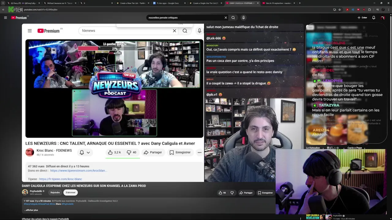
Task: Open the three-dot more actions menu
Action: [199, 152]
